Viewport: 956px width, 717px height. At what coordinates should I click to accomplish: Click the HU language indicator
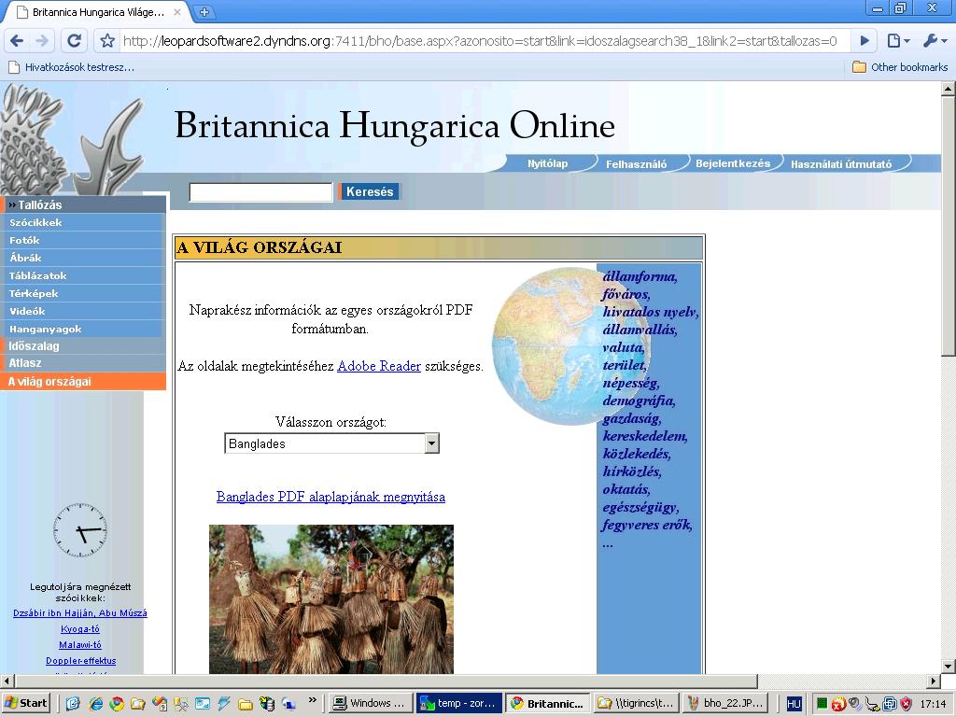click(x=794, y=704)
